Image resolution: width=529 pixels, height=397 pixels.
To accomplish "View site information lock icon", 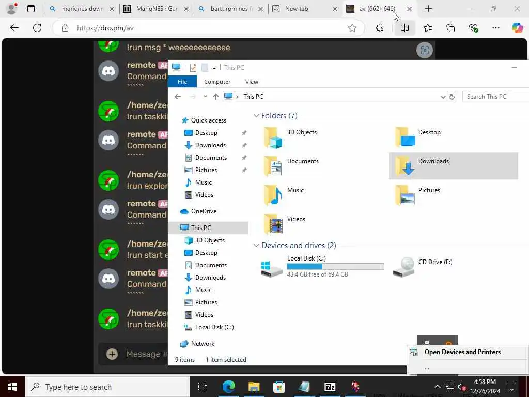I will click(x=65, y=28).
